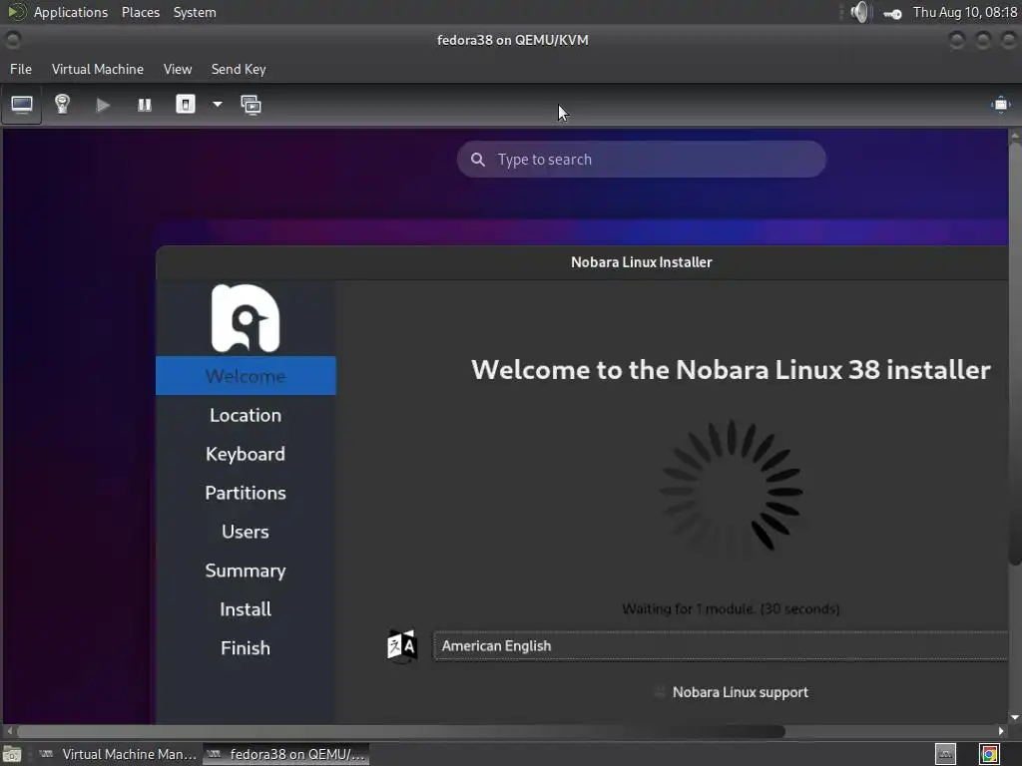This screenshot has height=766, width=1022.
Task: Click the Nobara Linux Installer title bar
Action: (x=582, y=262)
